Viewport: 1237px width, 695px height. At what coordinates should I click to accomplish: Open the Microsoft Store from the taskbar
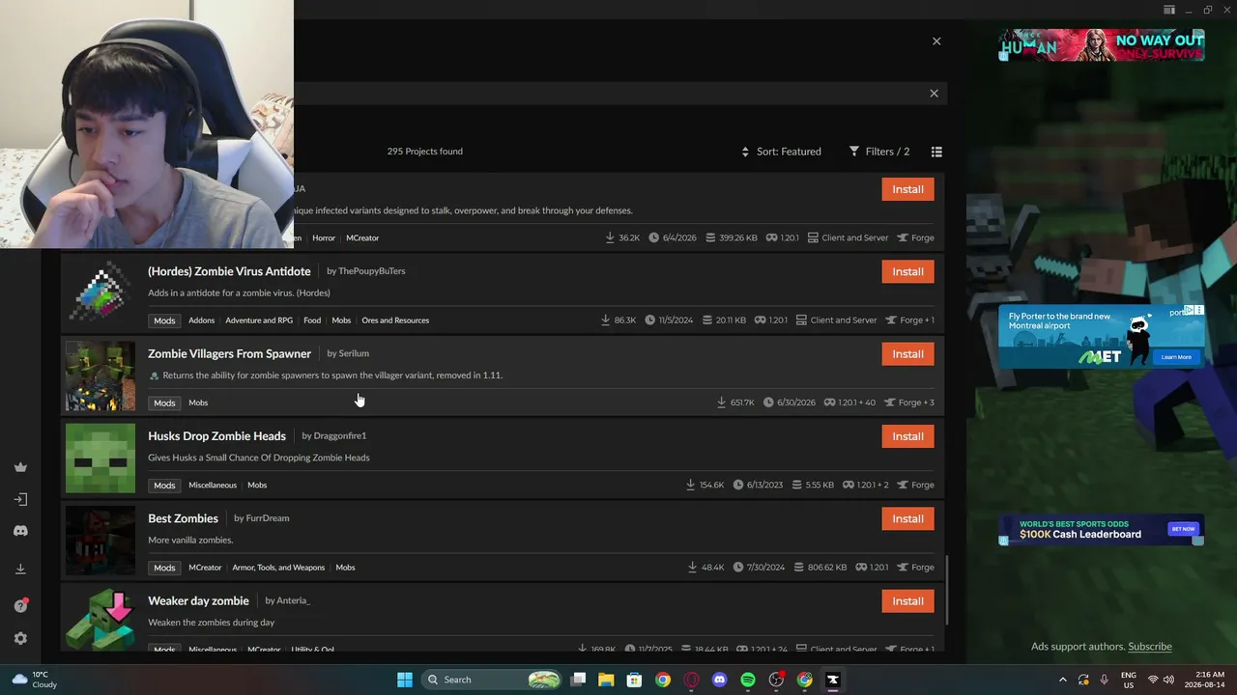point(634,680)
